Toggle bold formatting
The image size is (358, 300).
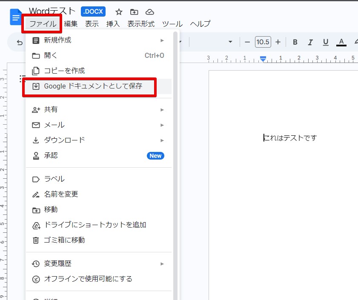pyautogui.click(x=295, y=42)
